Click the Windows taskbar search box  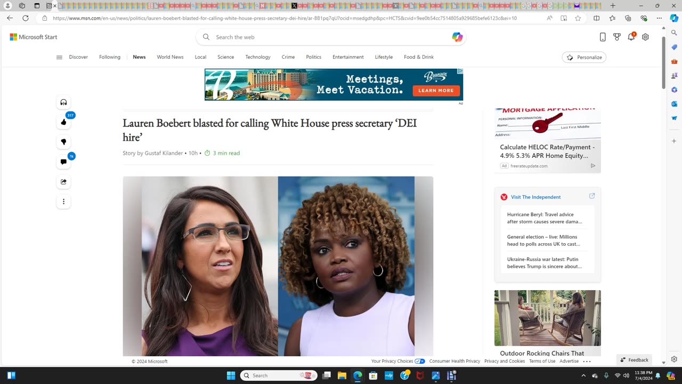click(x=279, y=375)
